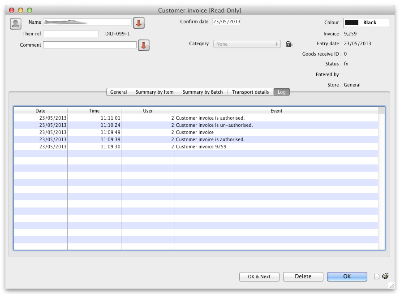400x294 pixels.
Task: Click the customer contact person icon
Action: click(x=16, y=24)
